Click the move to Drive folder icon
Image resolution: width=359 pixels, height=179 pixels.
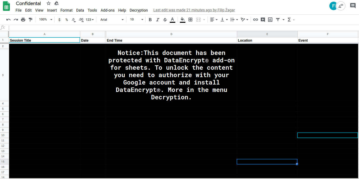tap(56, 3)
